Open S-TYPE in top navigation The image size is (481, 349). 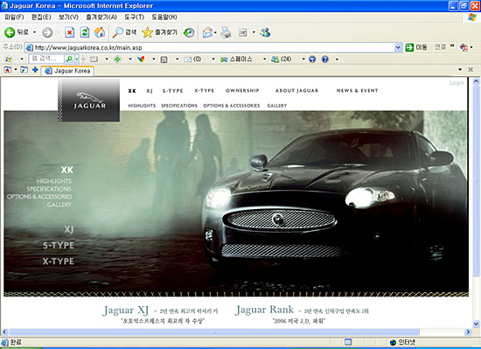pos(172,91)
